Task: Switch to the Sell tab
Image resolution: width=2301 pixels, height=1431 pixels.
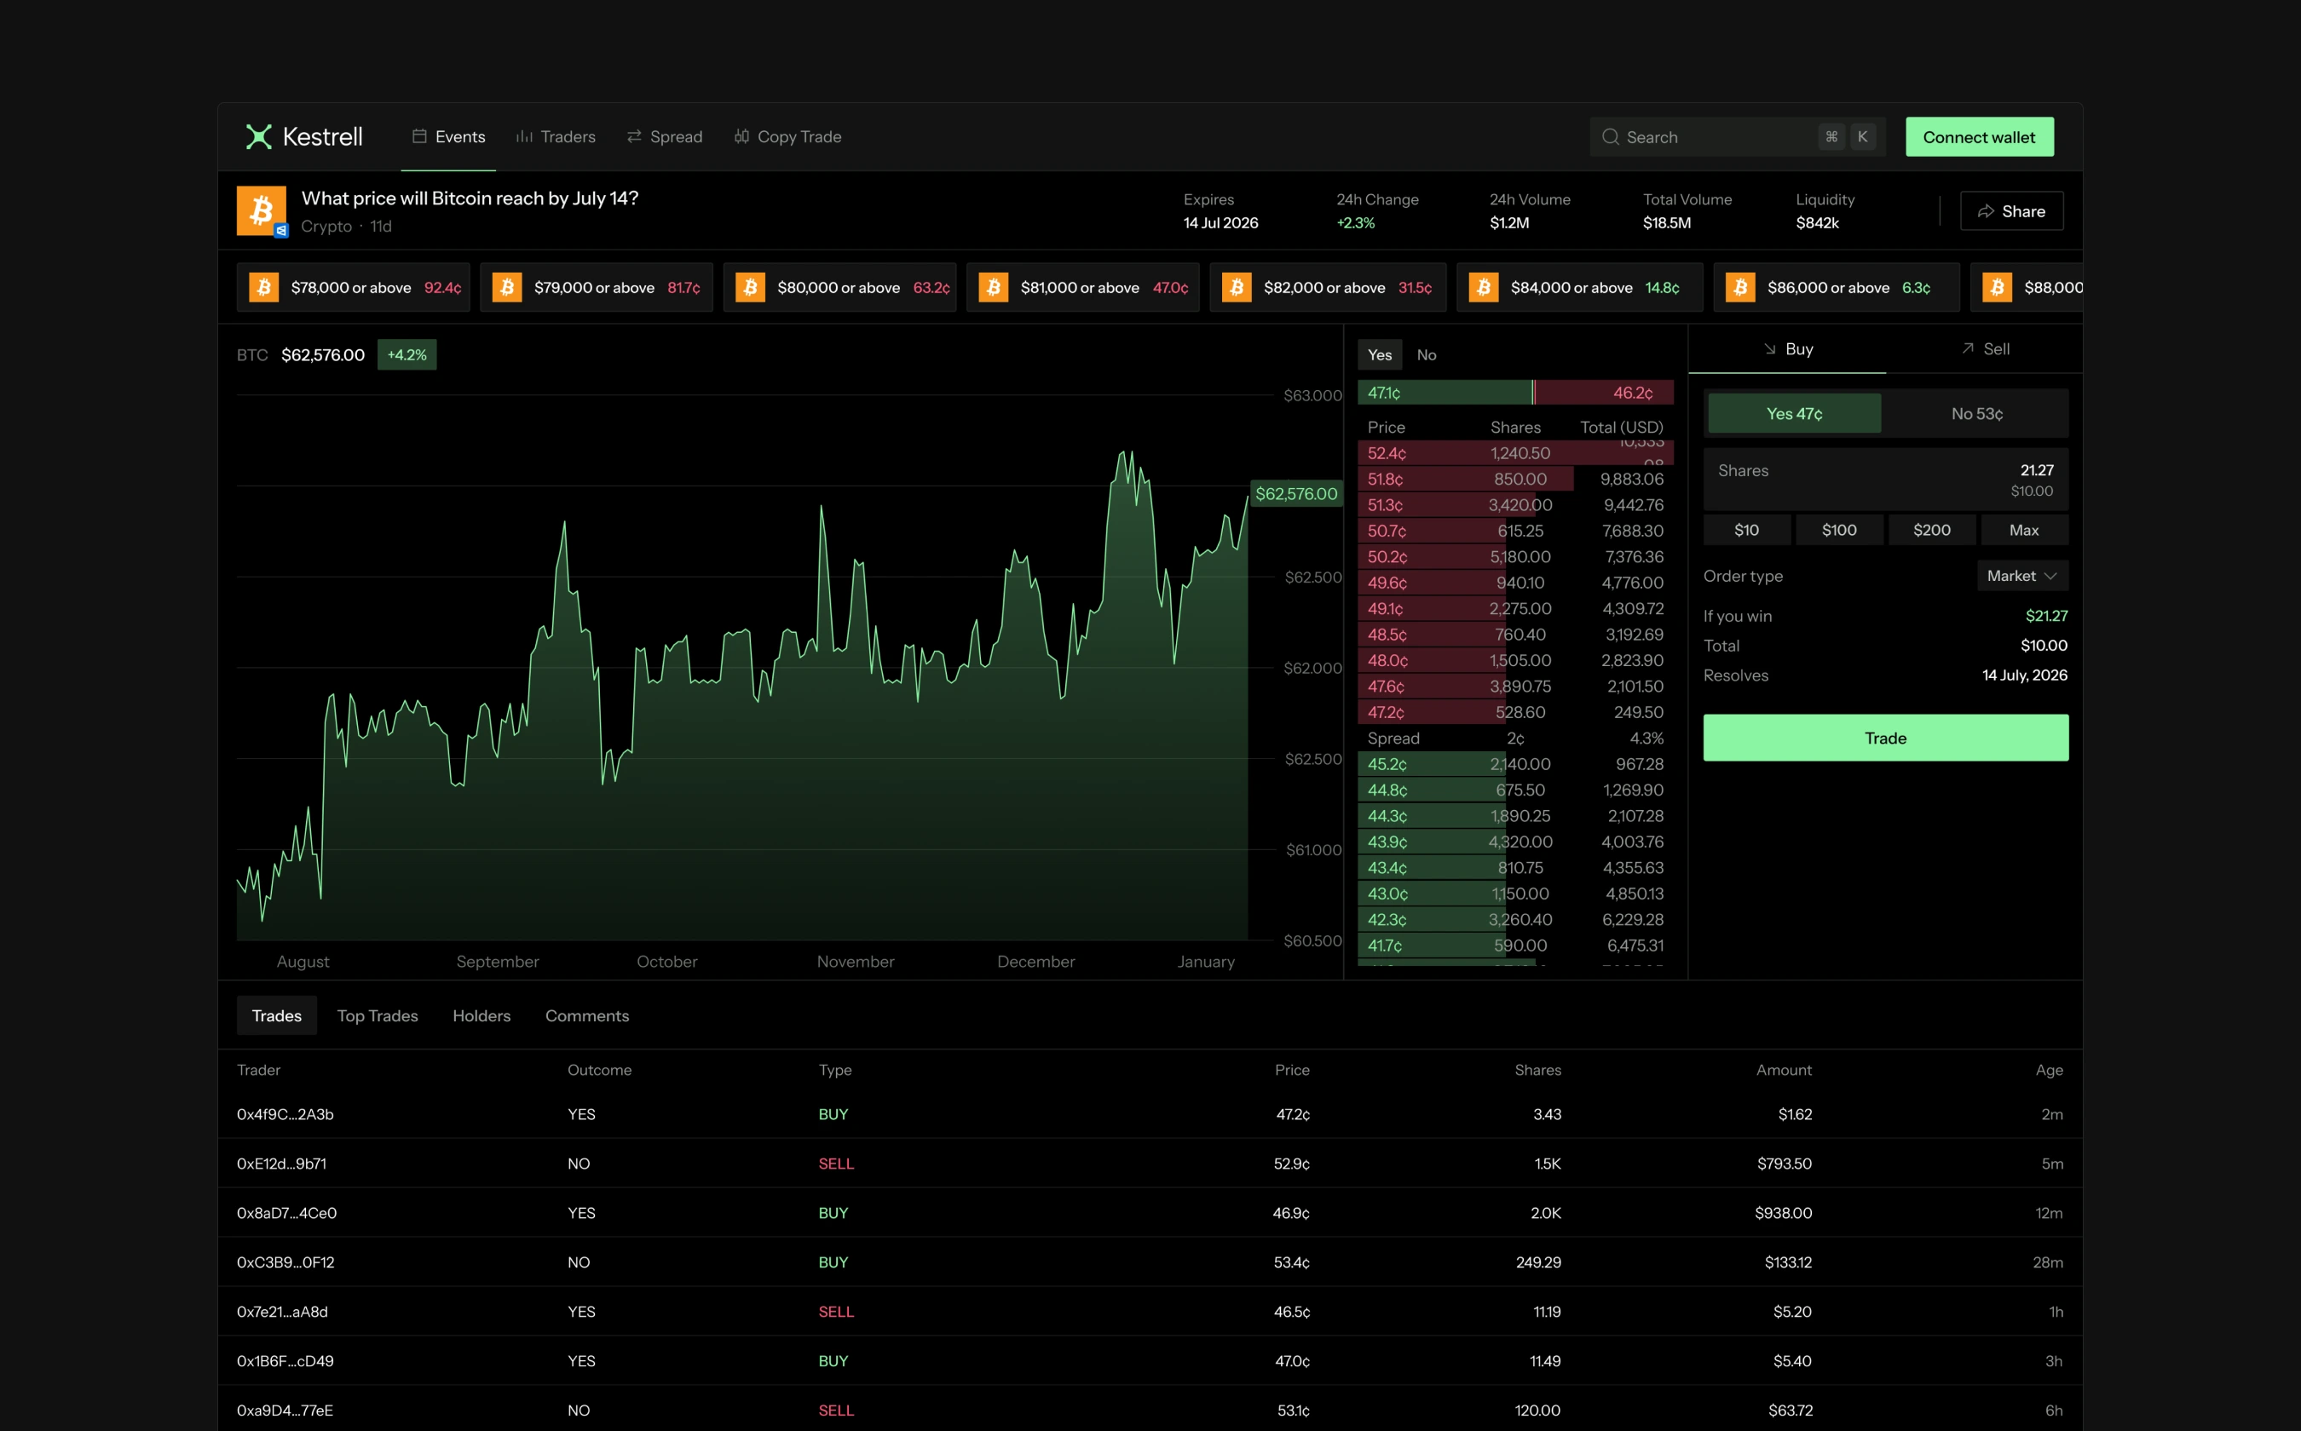Action: (x=1985, y=349)
